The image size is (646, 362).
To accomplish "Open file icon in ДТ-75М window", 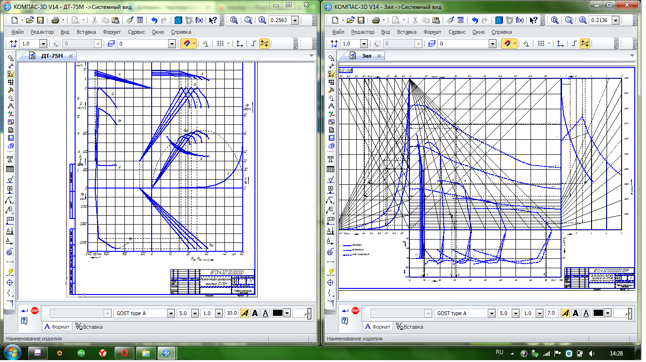I will [30, 20].
